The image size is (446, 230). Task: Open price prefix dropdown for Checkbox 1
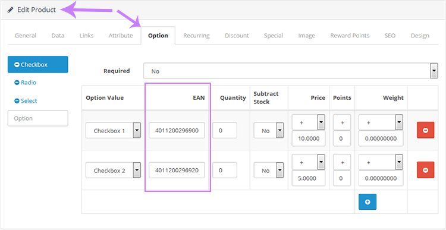309,122
